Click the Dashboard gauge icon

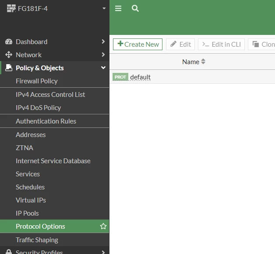[x=9, y=41]
